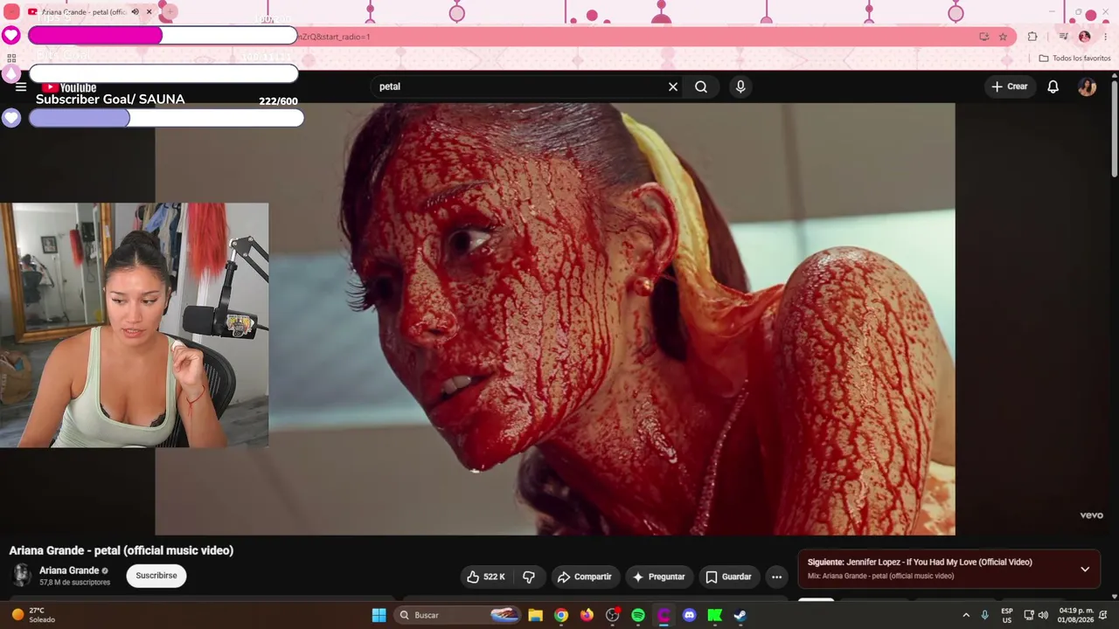
Task: Open YouTube notifications bell
Action: [1053, 86]
